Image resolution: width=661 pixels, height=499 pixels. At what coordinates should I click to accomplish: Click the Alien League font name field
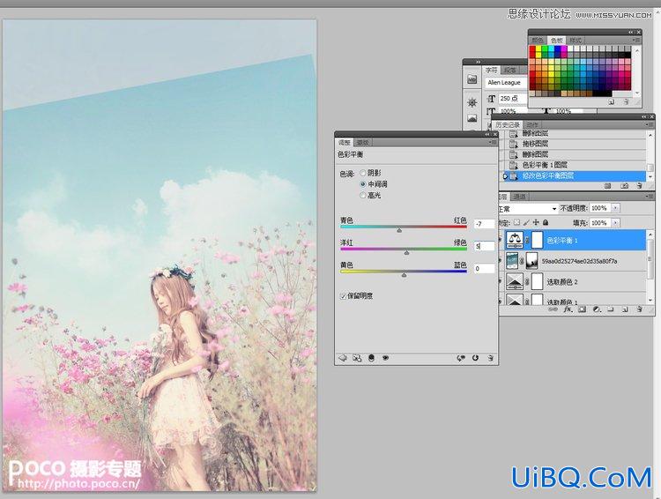click(506, 83)
